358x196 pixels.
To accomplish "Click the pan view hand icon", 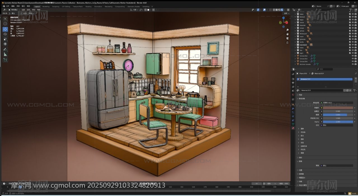I will (x=287, y=34).
